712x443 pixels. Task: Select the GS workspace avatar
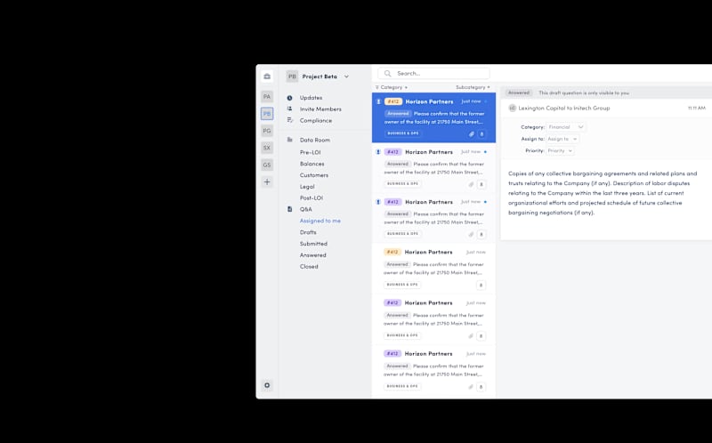[267, 165]
